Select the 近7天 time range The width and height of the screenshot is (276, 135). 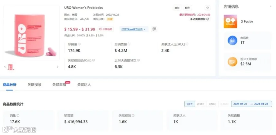pos(190,104)
